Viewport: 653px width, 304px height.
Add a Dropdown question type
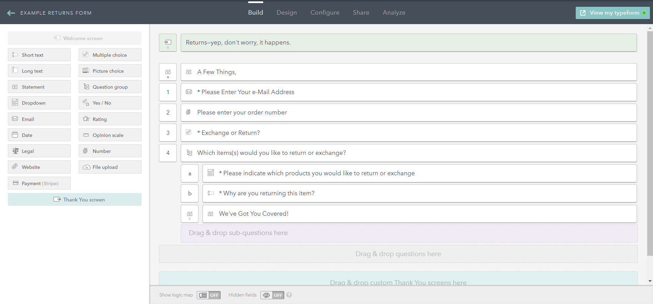point(39,103)
